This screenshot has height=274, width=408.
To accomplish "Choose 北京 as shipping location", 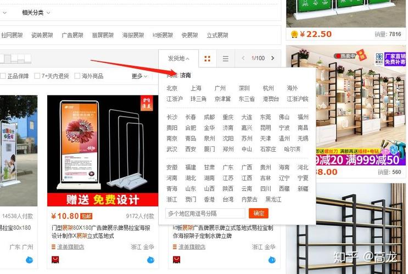I will pyautogui.click(x=172, y=88).
